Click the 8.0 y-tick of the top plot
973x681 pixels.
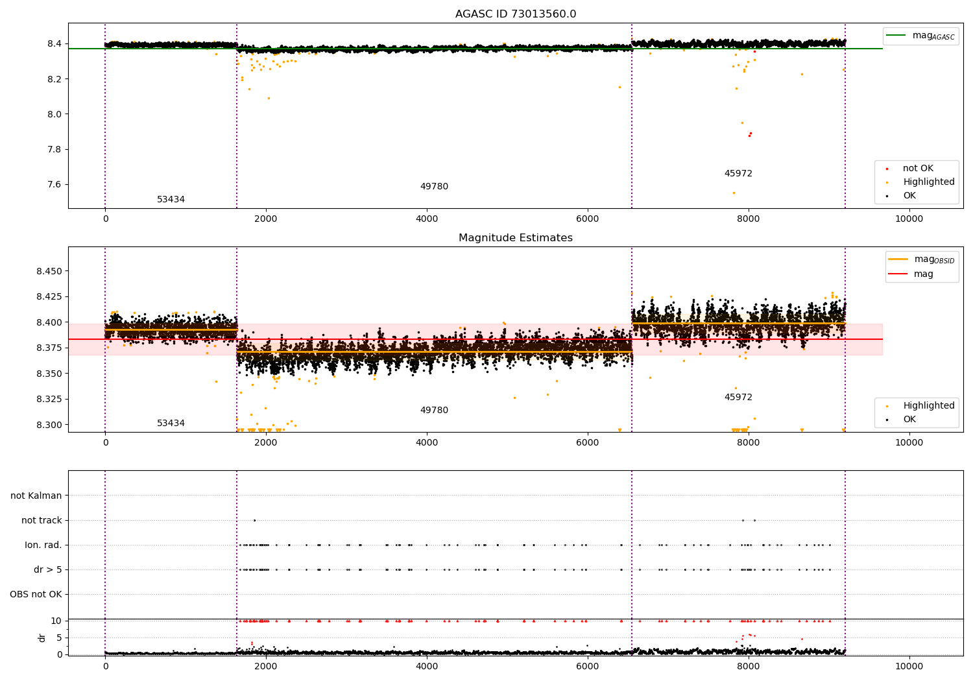click(x=54, y=114)
